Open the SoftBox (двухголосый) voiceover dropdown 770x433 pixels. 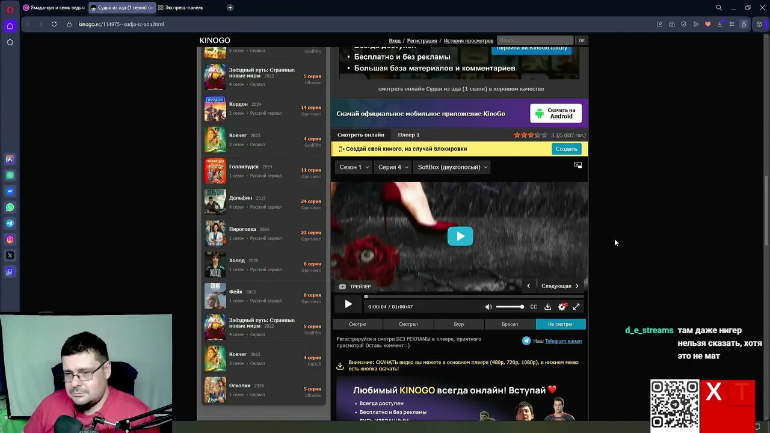point(452,167)
